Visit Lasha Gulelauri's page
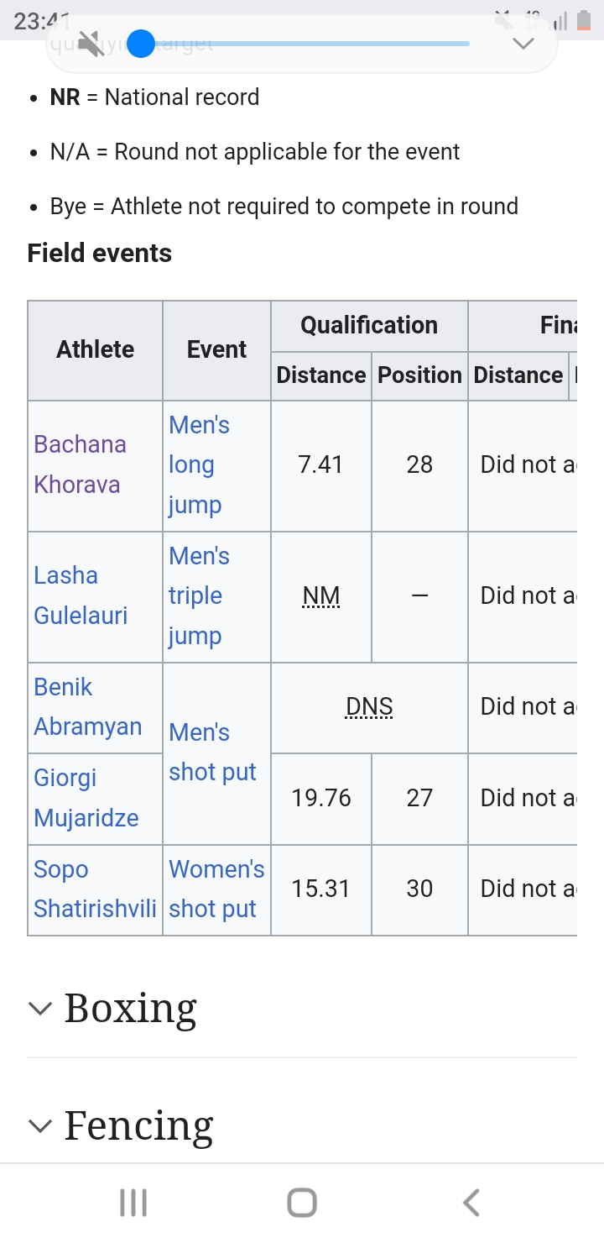The image size is (604, 1243). (81, 595)
